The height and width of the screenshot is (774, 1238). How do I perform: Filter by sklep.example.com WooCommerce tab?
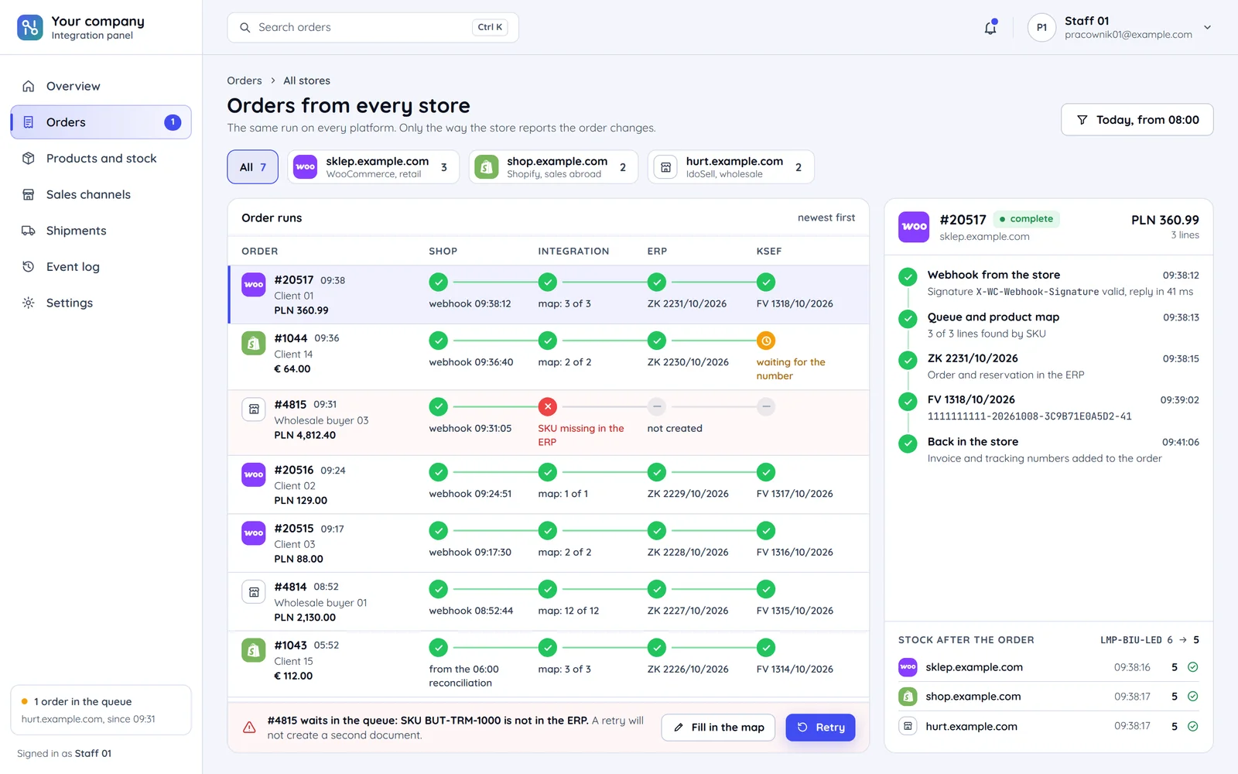pyautogui.click(x=373, y=167)
